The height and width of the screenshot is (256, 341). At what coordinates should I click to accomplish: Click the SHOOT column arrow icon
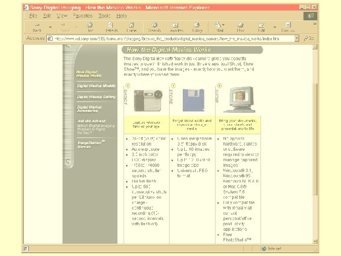(128, 85)
